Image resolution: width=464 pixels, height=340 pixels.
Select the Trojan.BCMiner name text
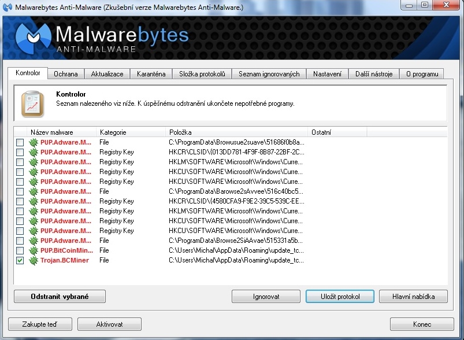[65, 260]
